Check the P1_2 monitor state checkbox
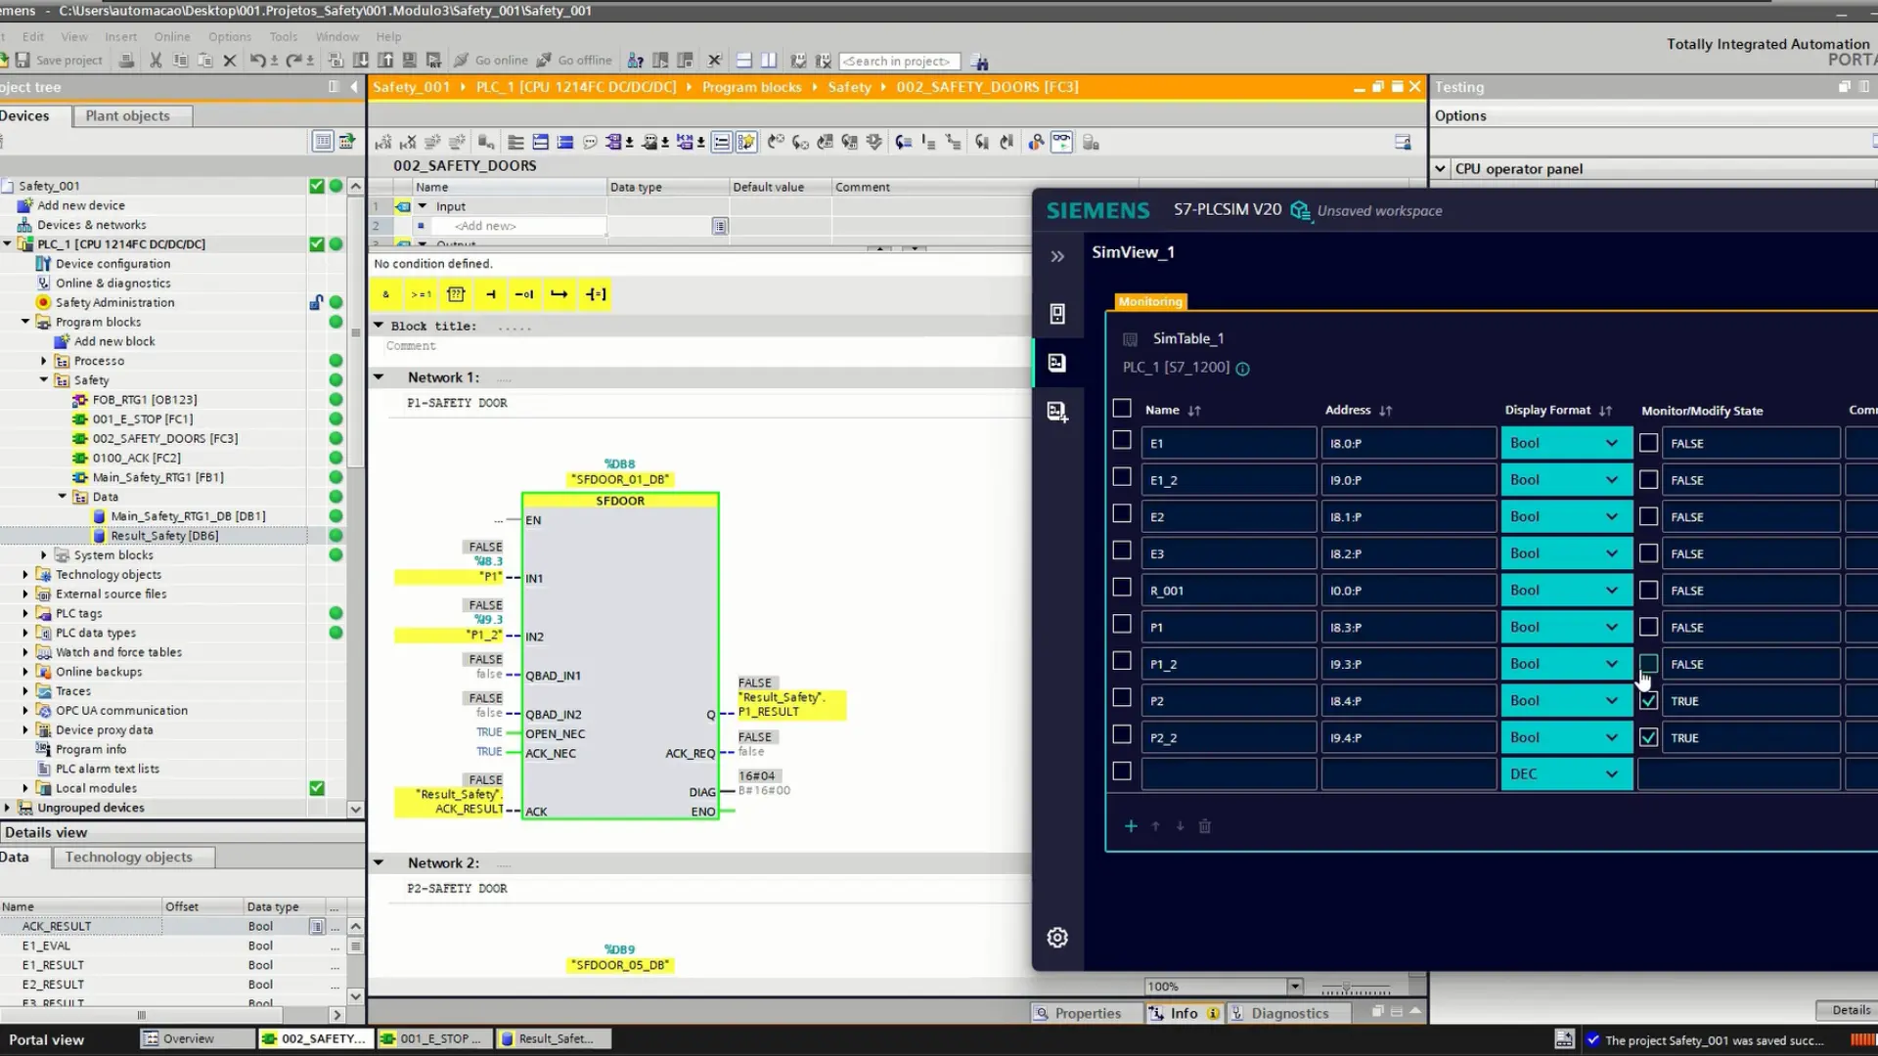Viewport: 1878px width, 1056px height. (x=1648, y=664)
